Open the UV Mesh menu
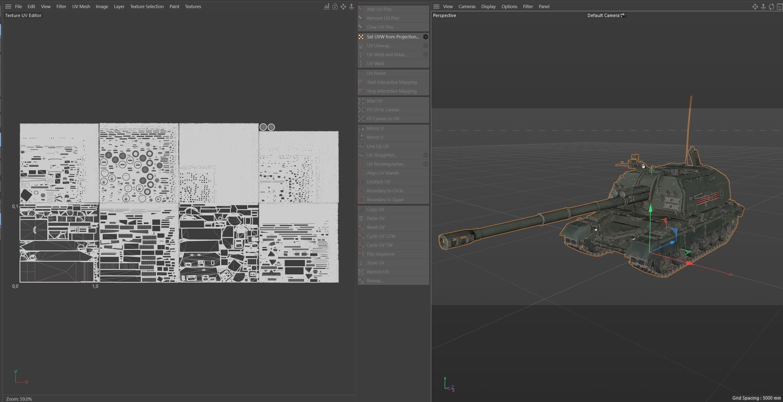This screenshot has height=402, width=783. 81,6
